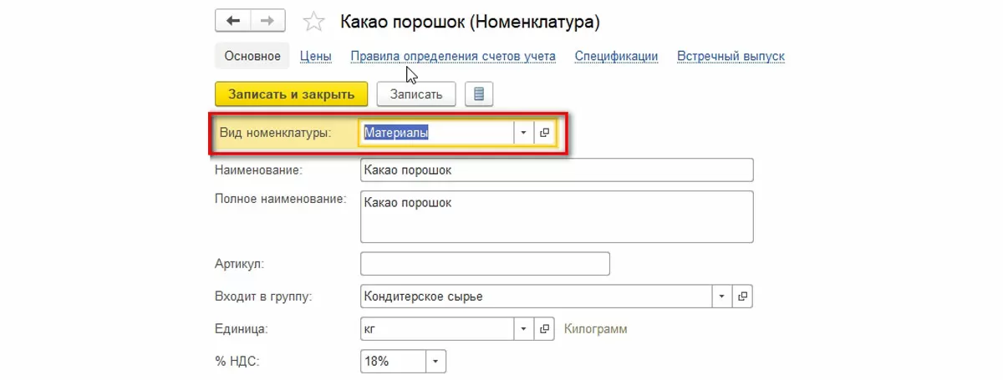The image size is (1003, 380).
Task: Click the Наименование text field
Action: pos(557,170)
